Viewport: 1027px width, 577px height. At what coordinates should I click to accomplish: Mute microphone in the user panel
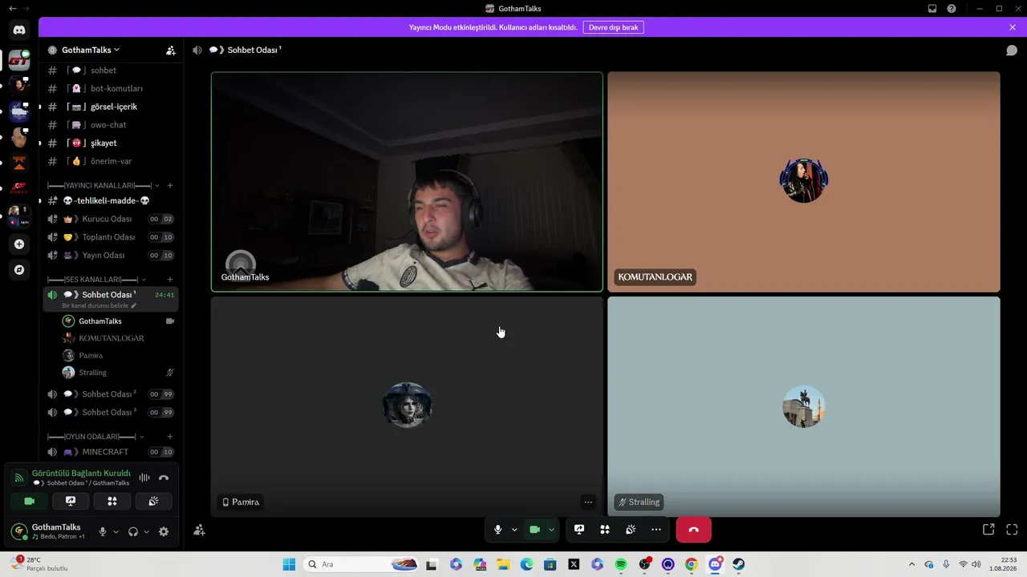[x=102, y=531]
